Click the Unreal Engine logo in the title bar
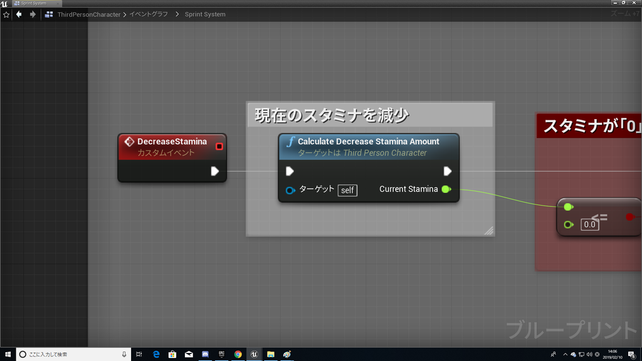The width and height of the screenshot is (642, 361). tap(5, 3)
